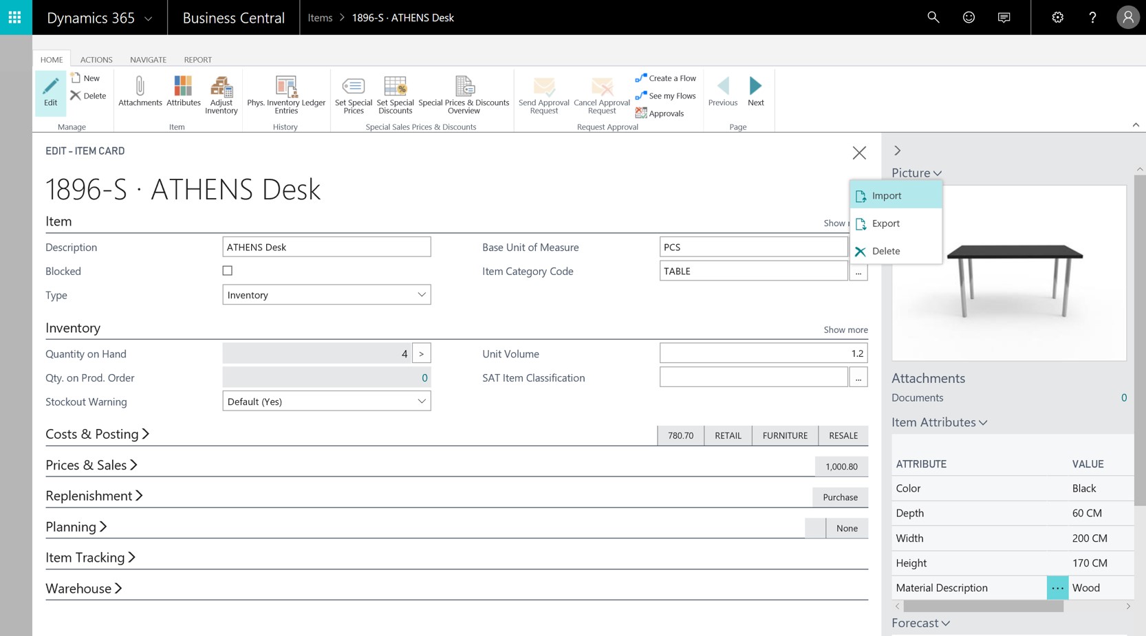Go to Items breadcrumb link

tap(320, 17)
